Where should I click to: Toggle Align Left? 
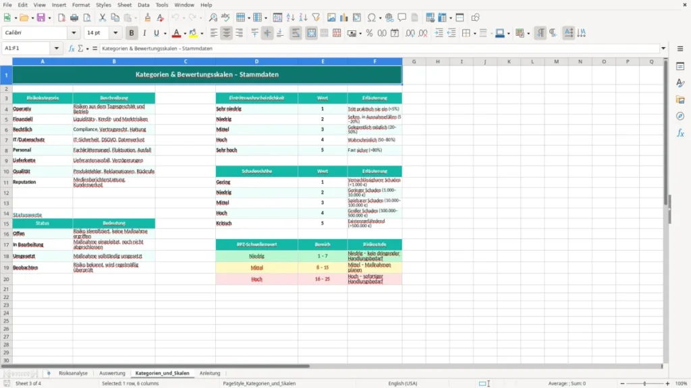pos(214,33)
